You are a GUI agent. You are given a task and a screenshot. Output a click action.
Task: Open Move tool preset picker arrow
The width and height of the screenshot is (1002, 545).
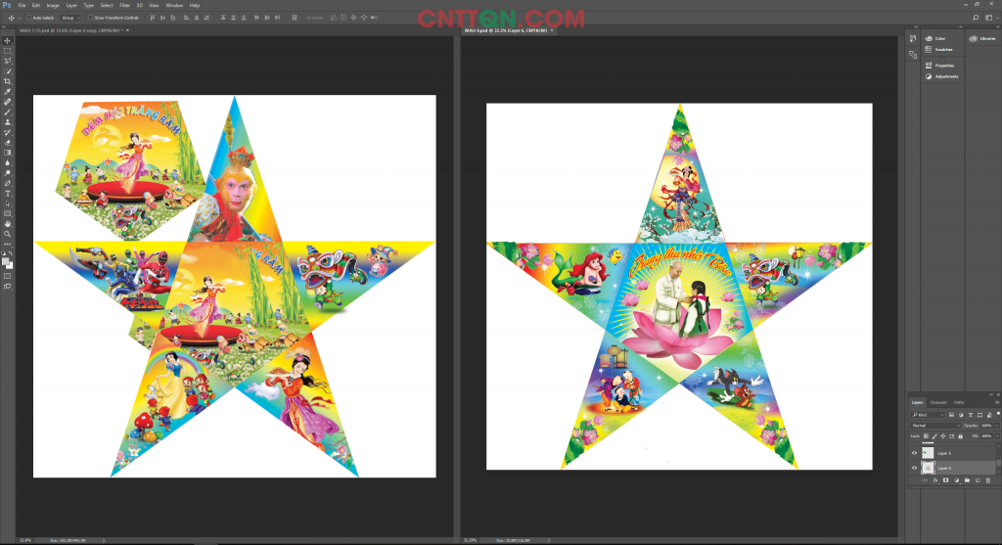tap(19, 18)
